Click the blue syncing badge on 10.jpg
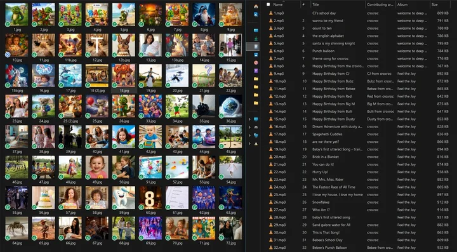 pos(8,55)
